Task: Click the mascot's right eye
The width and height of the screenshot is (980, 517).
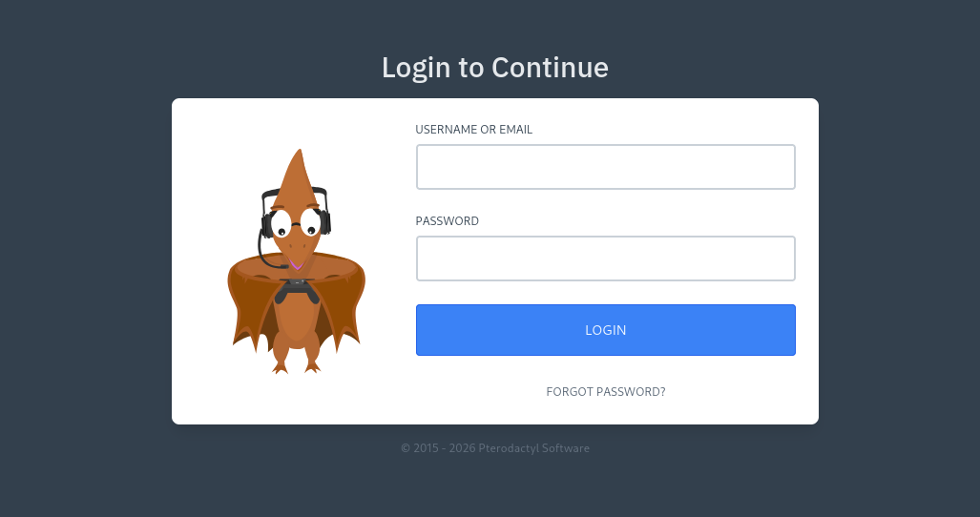Action: 311,223
